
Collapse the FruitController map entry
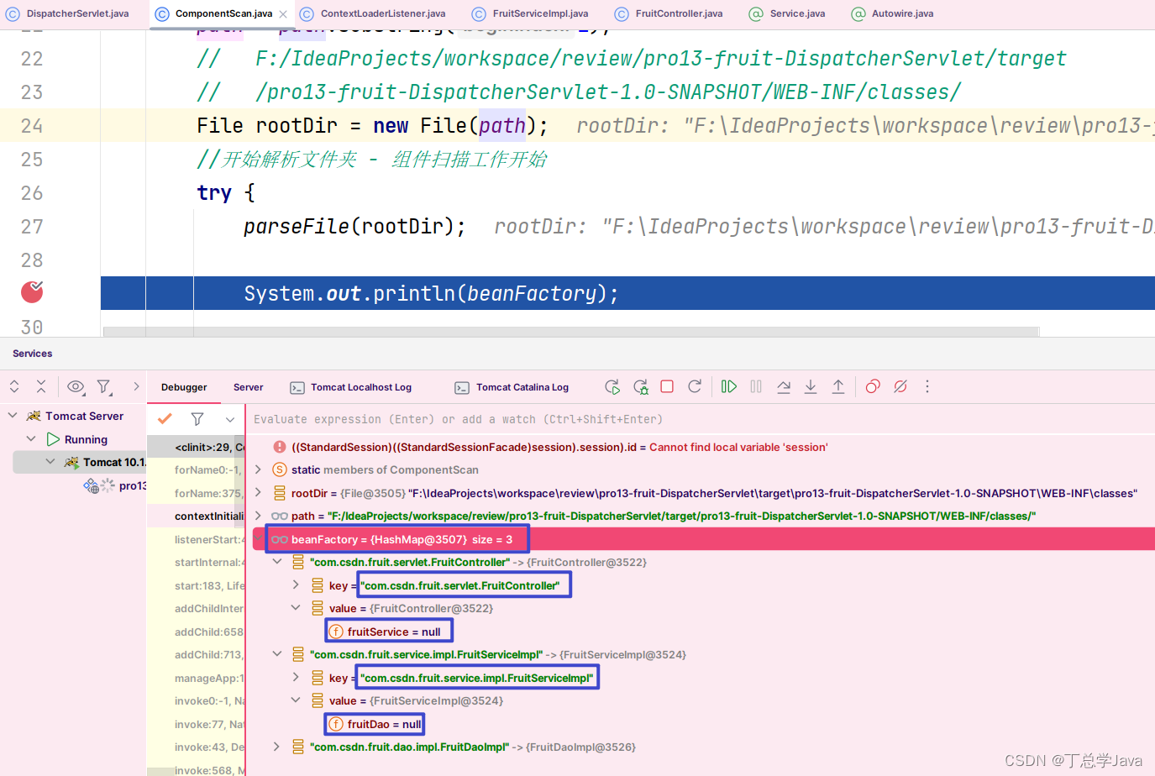tap(277, 562)
